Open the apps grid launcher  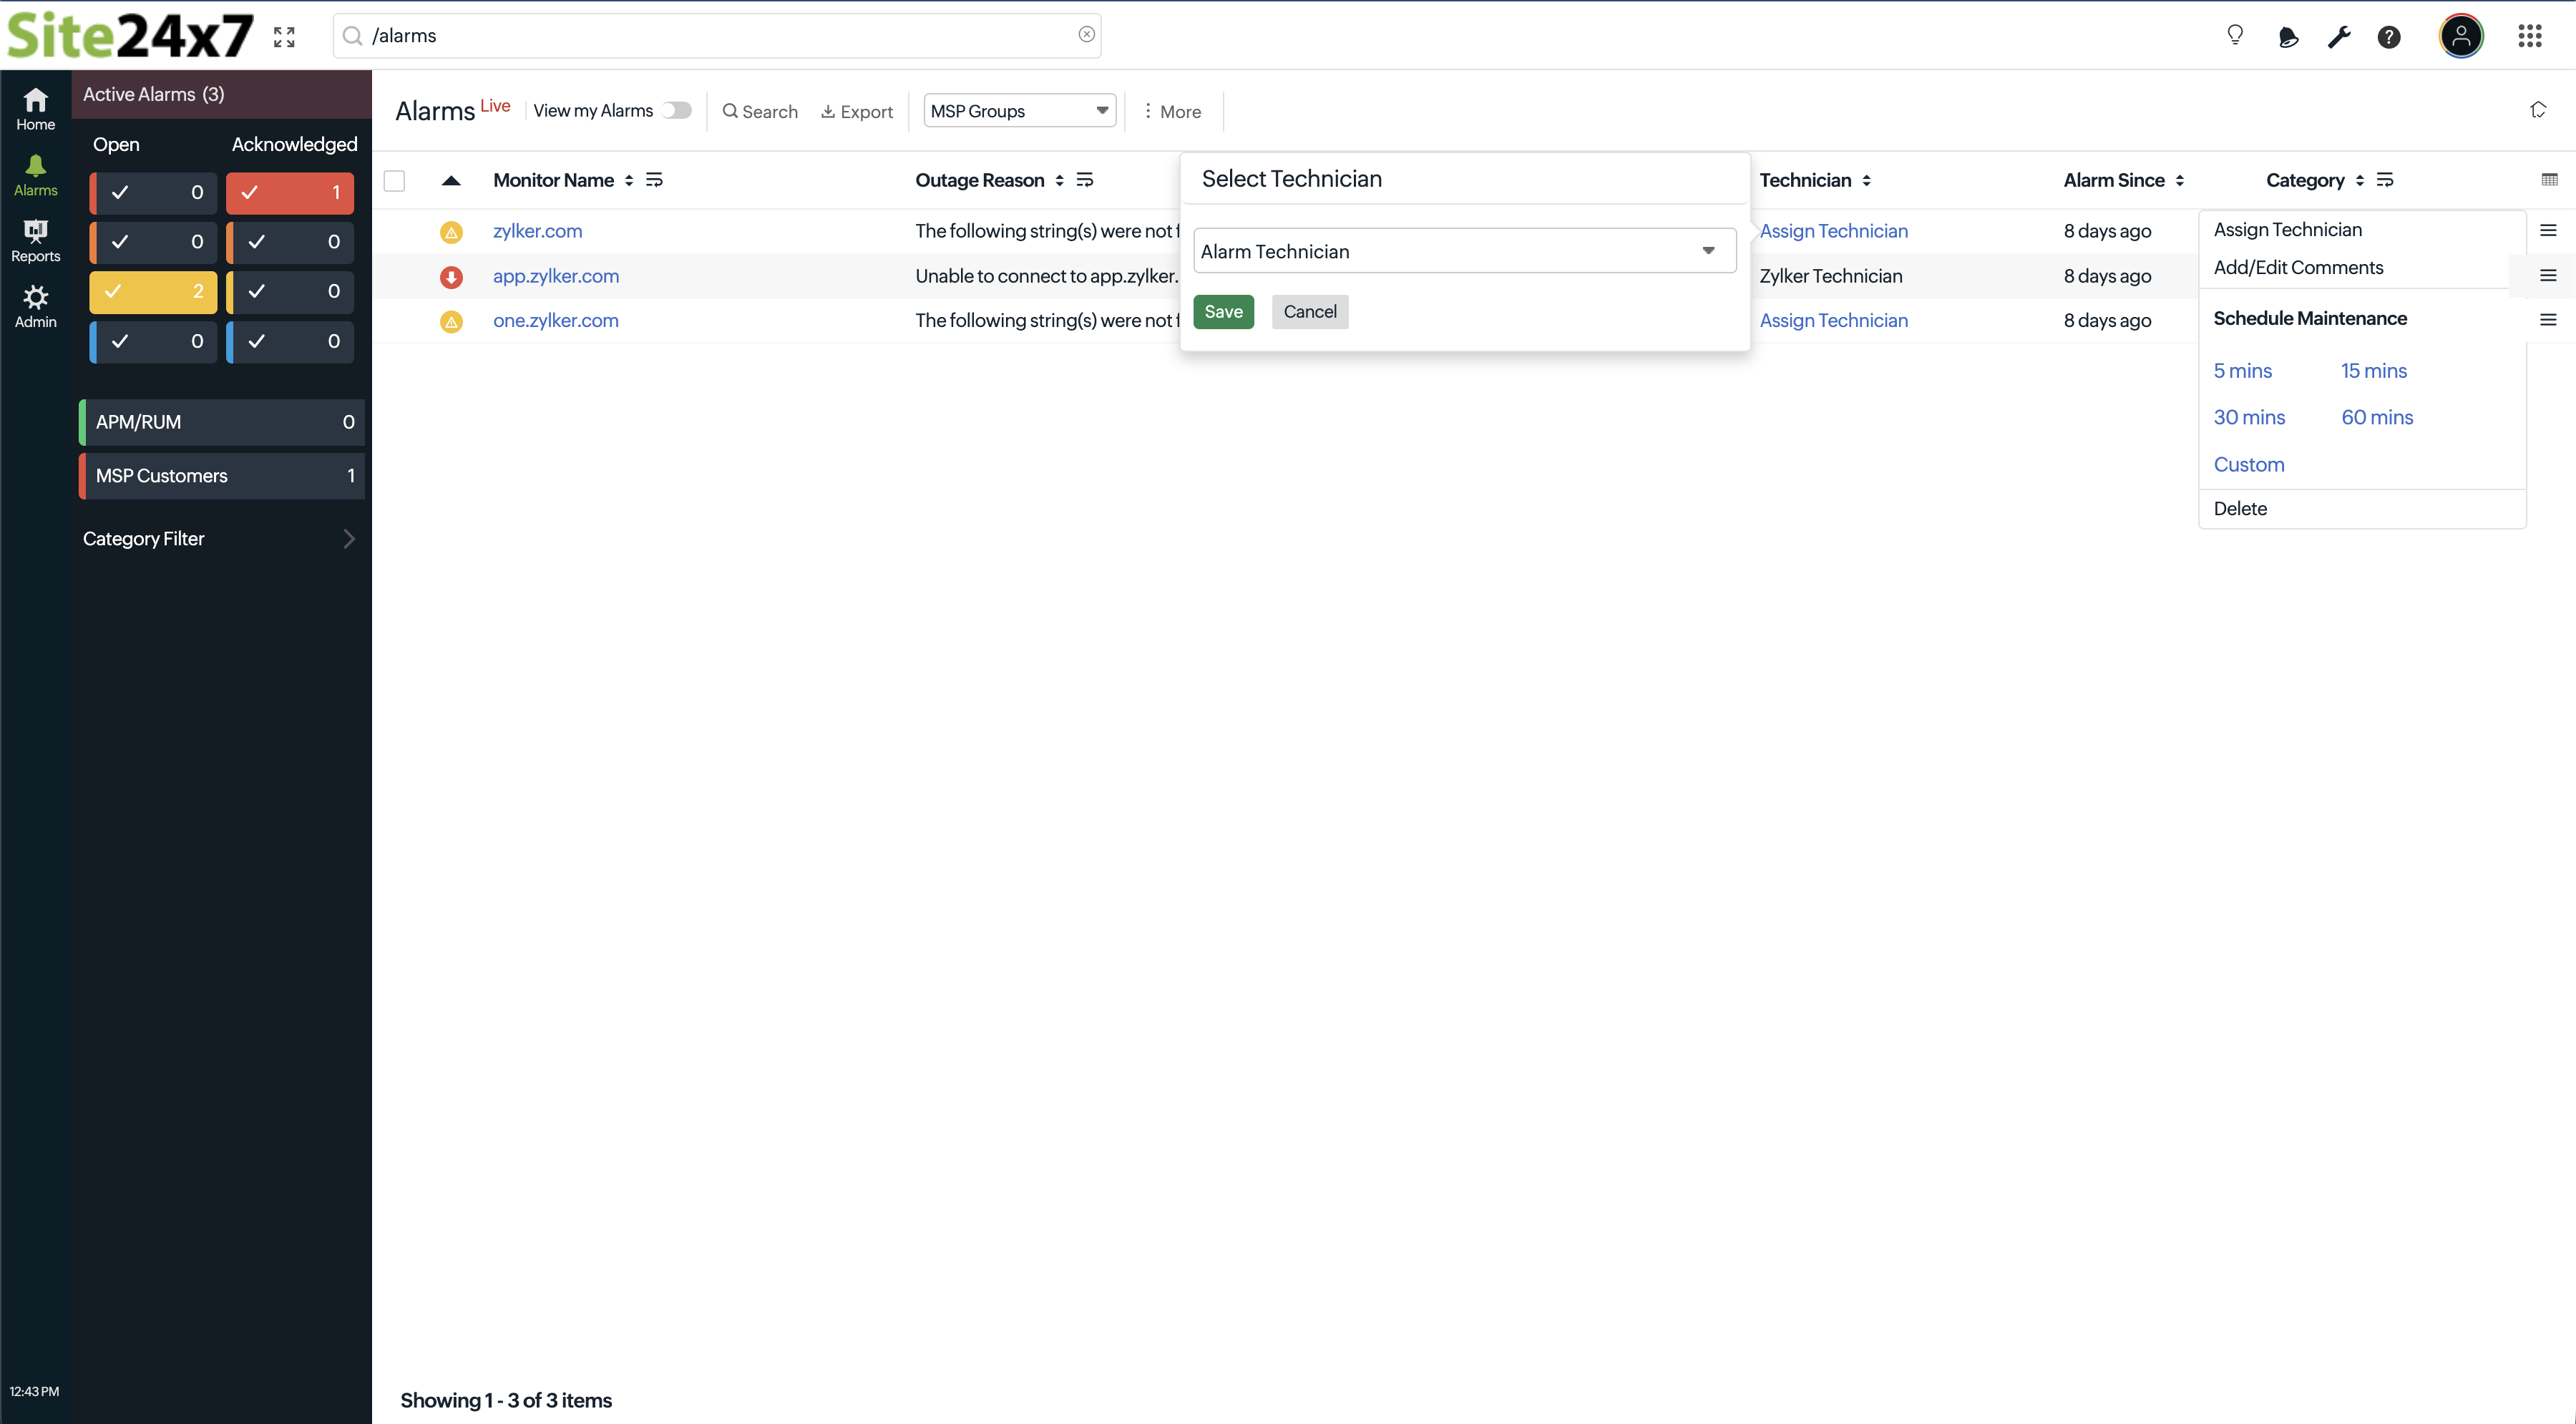click(2529, 36)
